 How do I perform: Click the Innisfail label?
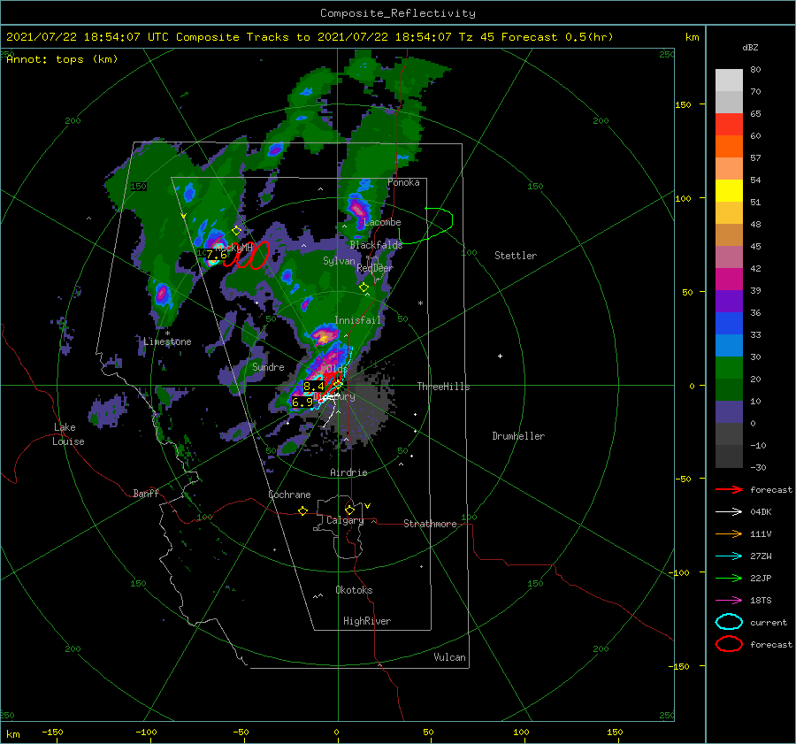pos(357,320)
